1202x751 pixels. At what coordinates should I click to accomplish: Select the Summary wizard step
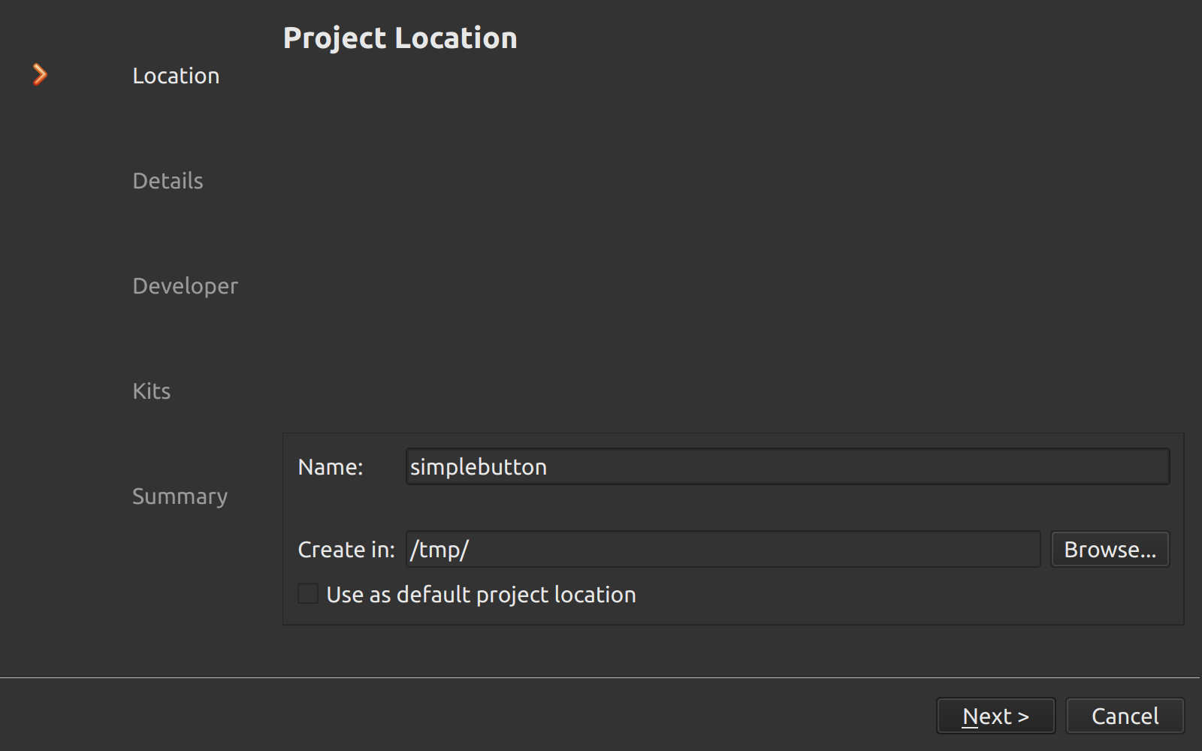point(180,496)
